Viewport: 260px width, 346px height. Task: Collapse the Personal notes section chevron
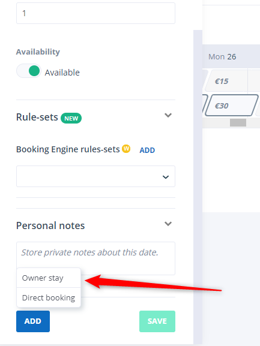pyautogui.click(x=168, y=224)
